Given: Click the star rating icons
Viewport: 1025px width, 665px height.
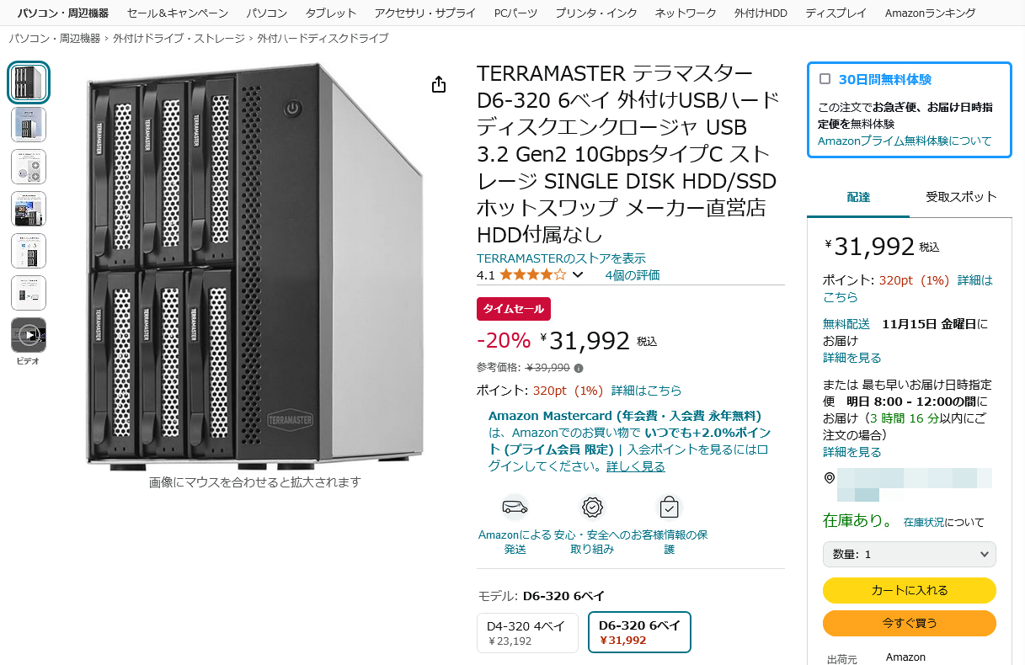Looking at the screenshot, I should pyautogui.click(x=532, y=274).
